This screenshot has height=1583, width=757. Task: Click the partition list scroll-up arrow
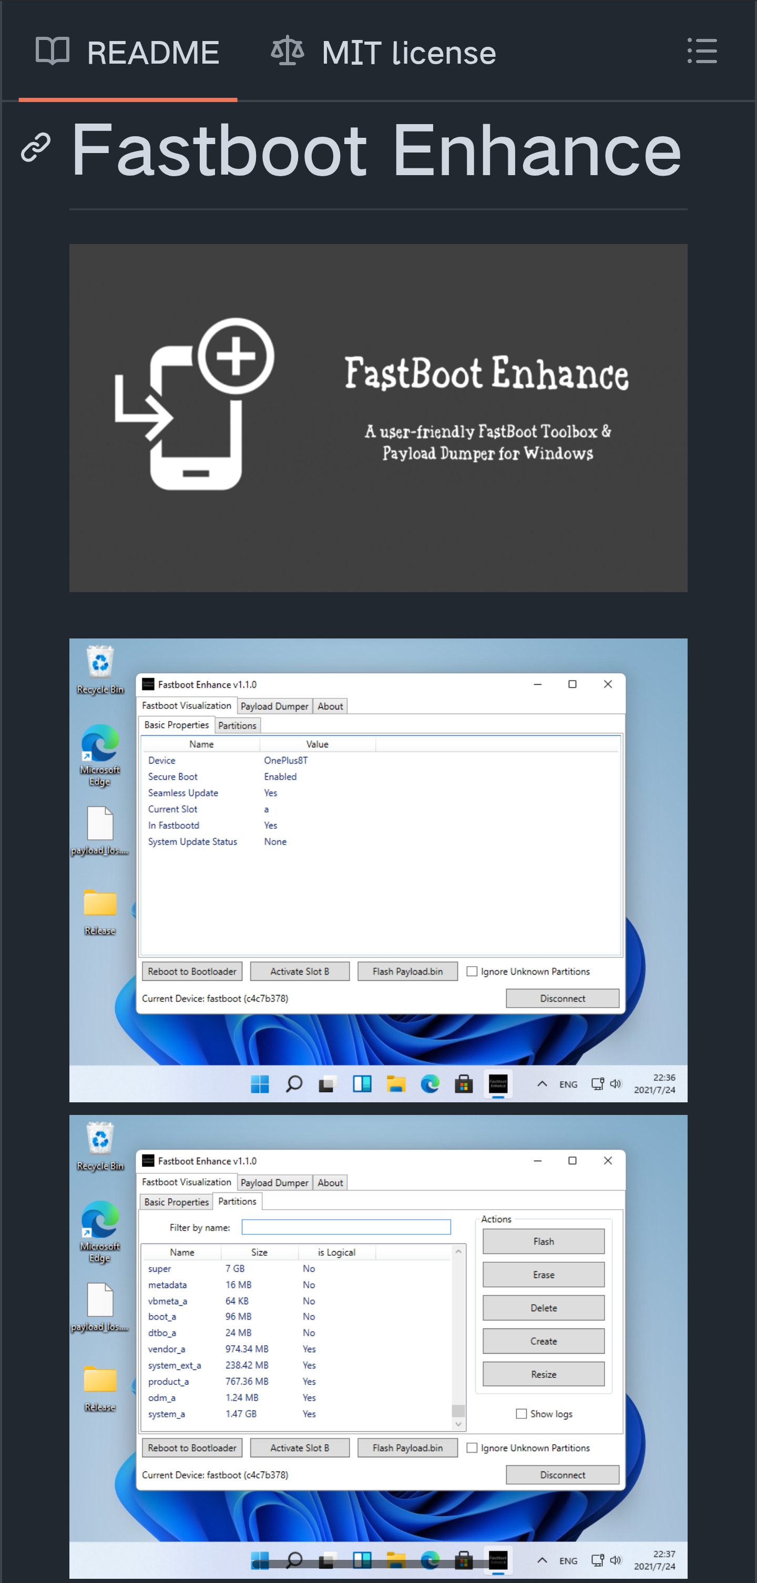tap(458, 1252)
